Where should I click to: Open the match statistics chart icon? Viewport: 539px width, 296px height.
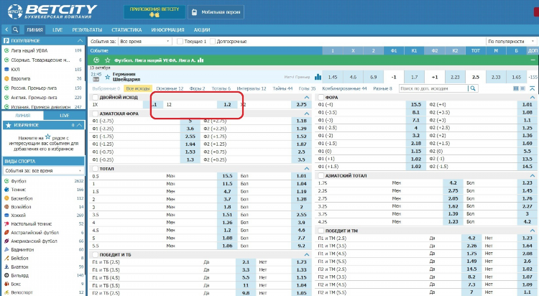(318, 77)
